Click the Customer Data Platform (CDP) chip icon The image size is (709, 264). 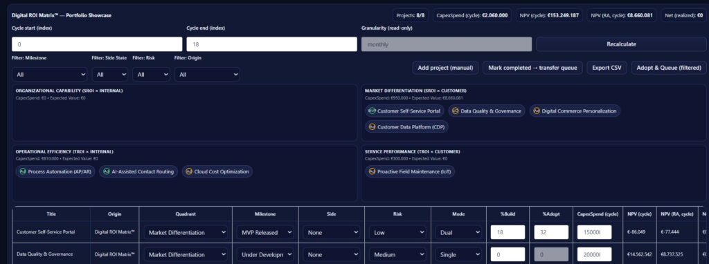click(x=372, y=126)
